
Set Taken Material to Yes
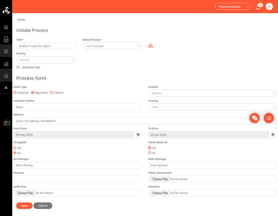point(150,148)
